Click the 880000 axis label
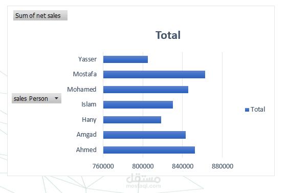Viewport: 287px width, 193px height. point(223,166)
